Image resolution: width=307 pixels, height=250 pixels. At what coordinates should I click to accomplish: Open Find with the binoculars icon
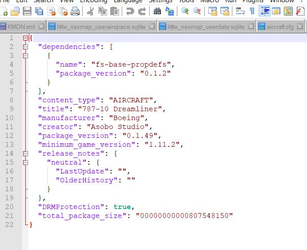pos(157,11)
